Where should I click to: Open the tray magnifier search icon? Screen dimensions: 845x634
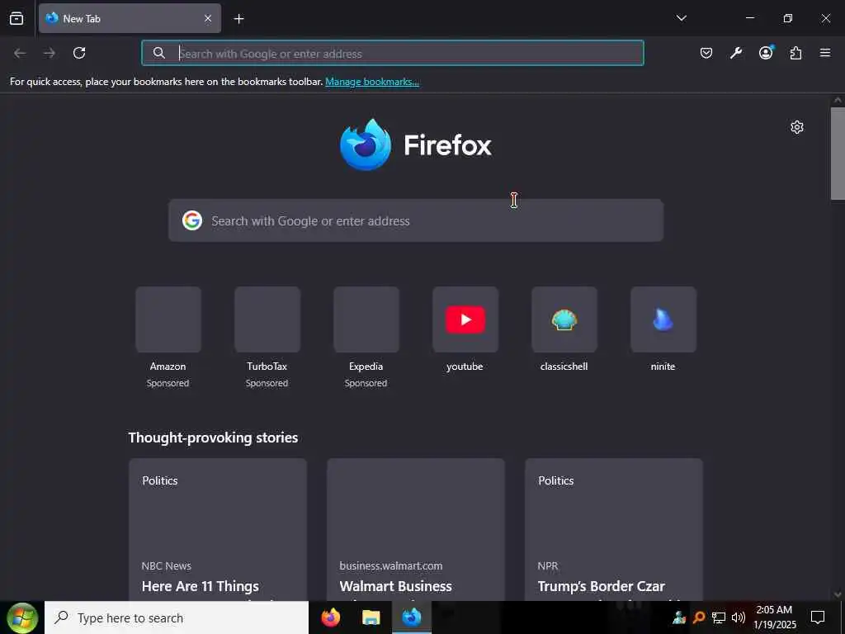699,617
